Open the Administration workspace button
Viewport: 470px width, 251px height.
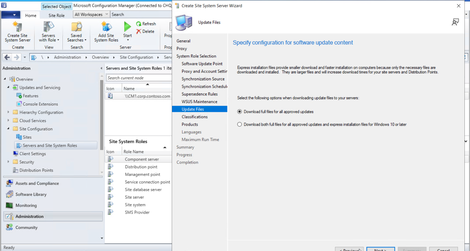(x=53, y=217)
